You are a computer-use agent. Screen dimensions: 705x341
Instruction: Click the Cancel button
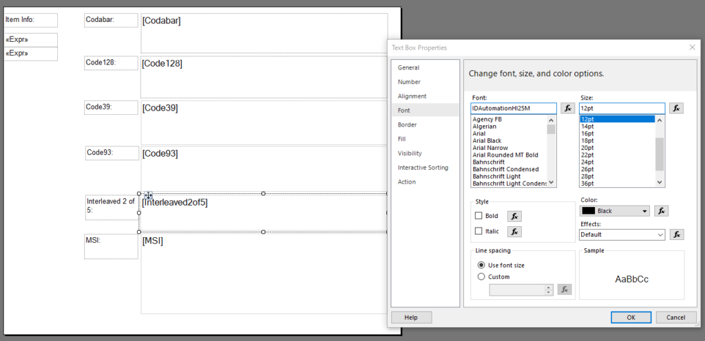[676, 317]
